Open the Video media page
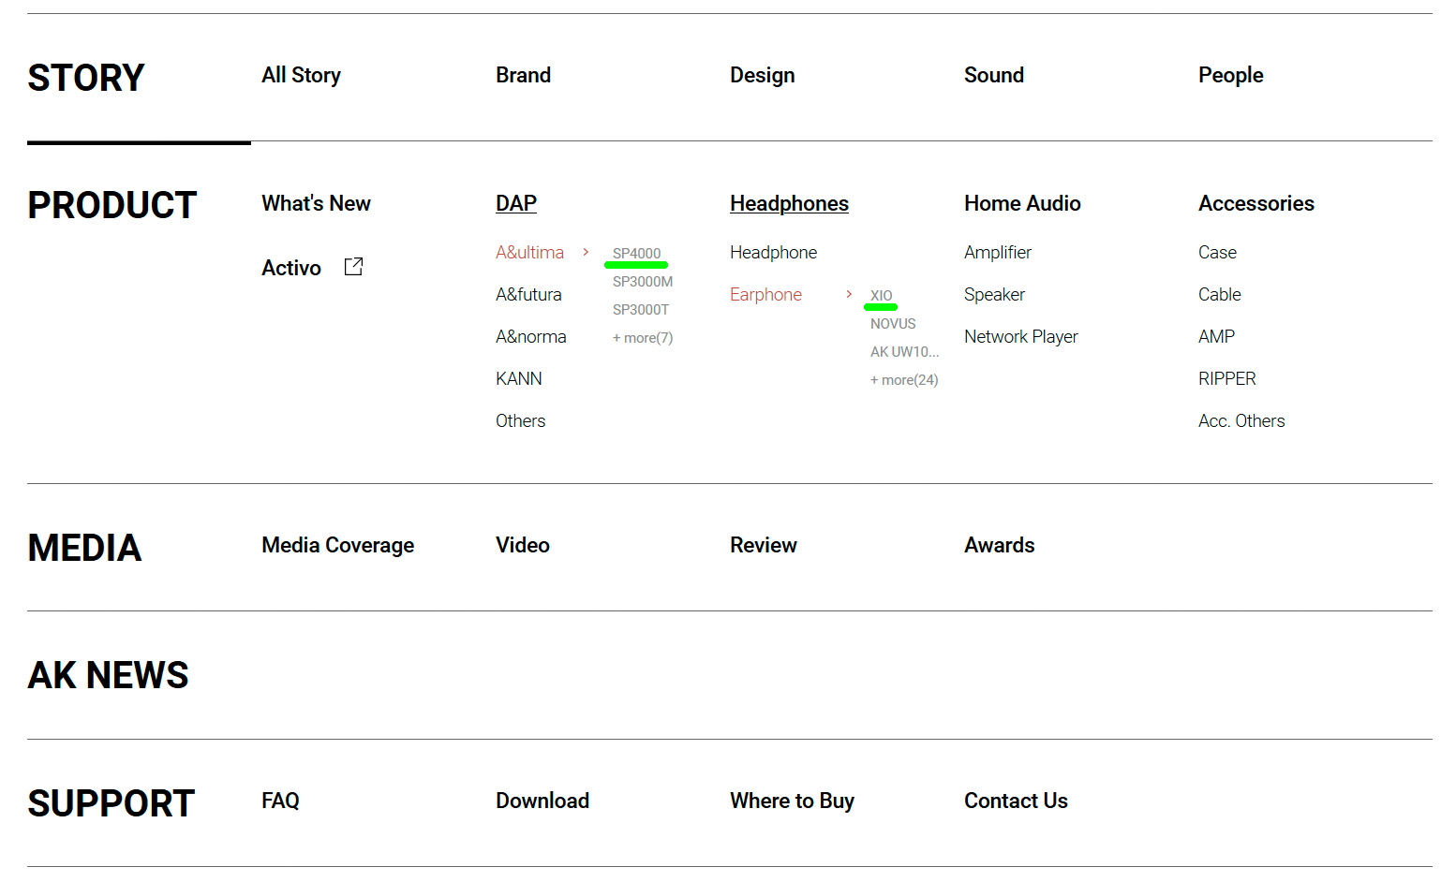The image size is (1441, 882). (523, 545)
